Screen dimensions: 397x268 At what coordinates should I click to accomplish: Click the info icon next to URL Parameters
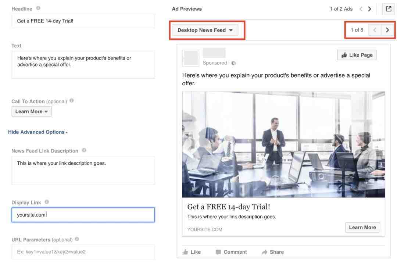[x=77, y=239]
